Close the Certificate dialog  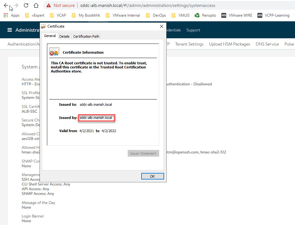coord(161,26)
